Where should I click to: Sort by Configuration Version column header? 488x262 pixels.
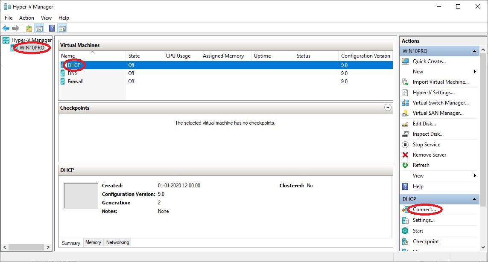click(x=366, y=56)
